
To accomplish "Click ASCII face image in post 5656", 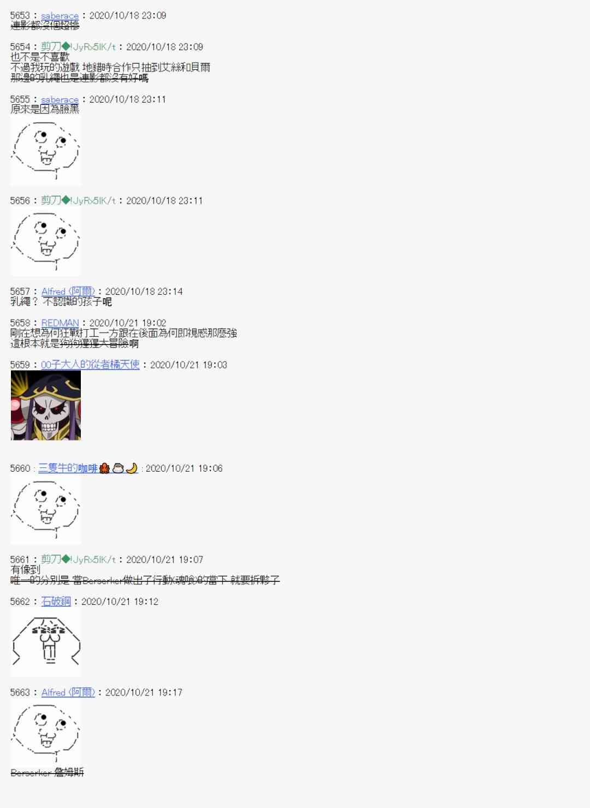I will click(46, 241).
